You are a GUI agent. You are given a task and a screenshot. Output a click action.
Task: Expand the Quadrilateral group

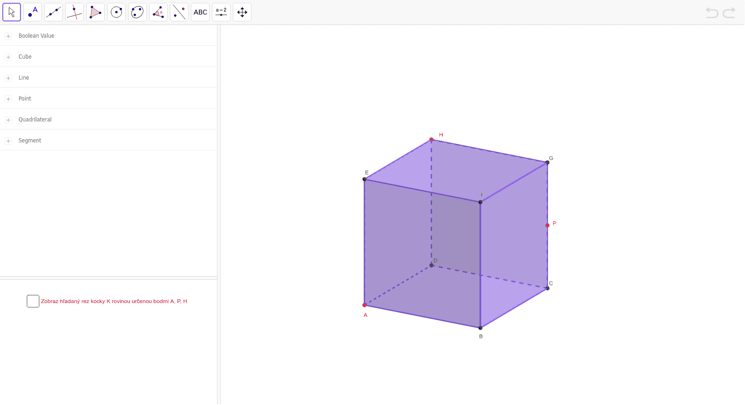(x=8, y=120)
